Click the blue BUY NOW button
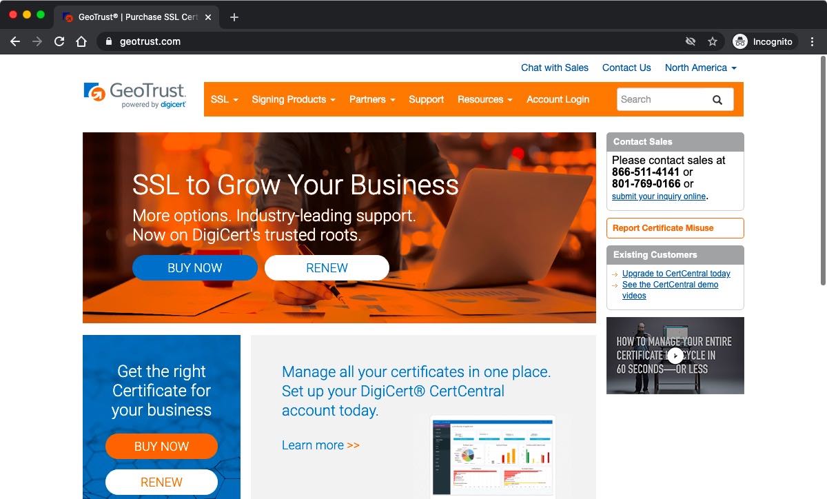The image size is (827, 499). coord(194,267)
